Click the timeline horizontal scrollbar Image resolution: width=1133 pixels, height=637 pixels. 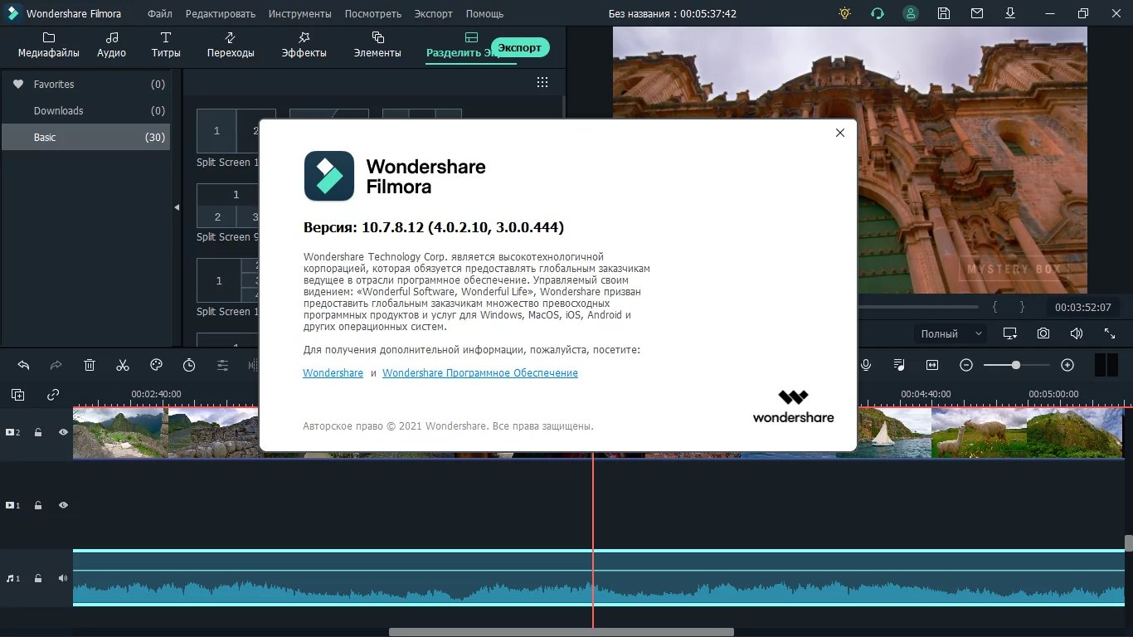point(562,632)
